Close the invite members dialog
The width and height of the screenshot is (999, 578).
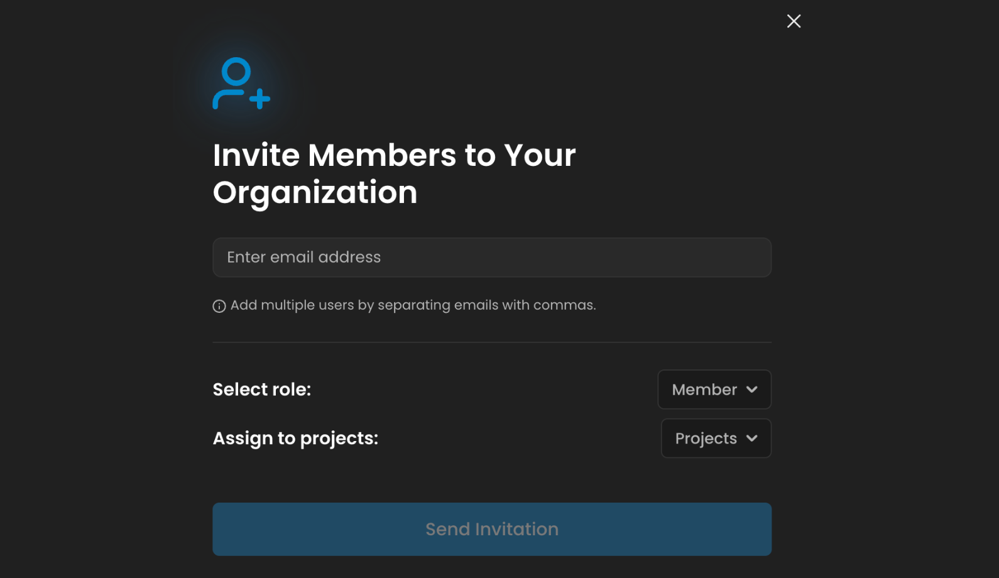(x=794, y=21)
